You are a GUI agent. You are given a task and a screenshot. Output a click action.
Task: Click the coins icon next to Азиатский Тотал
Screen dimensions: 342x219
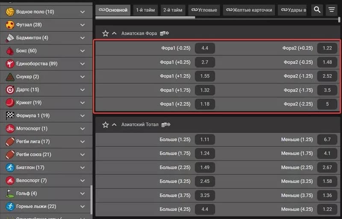point(166,125)
